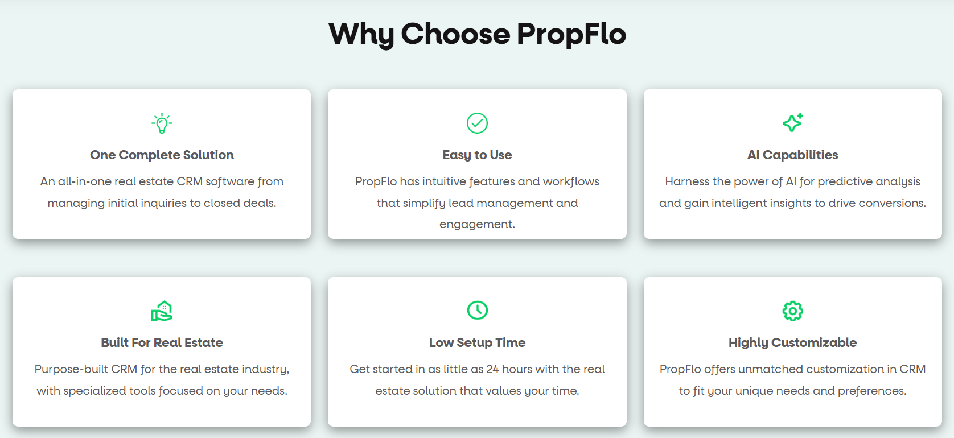Click the 24 hours setup description text

pos(477,380)
